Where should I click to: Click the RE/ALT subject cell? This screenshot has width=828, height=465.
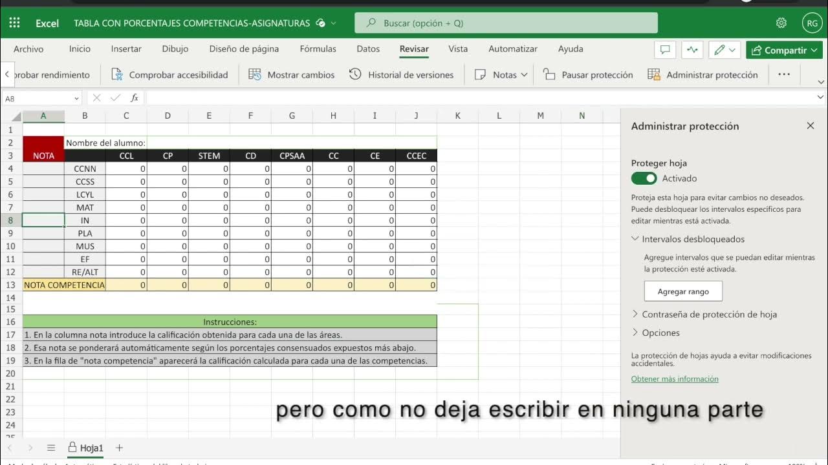(x=85, y=272)
